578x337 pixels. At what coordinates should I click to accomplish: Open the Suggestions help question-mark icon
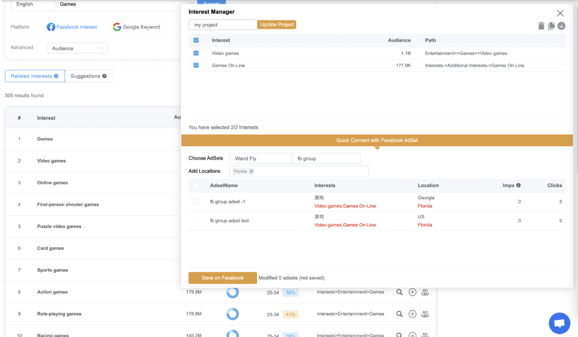pos(105,76)
